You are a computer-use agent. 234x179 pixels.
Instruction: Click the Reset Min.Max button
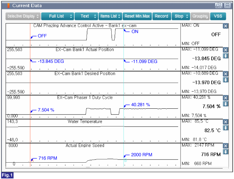click(x=137, y=16)
